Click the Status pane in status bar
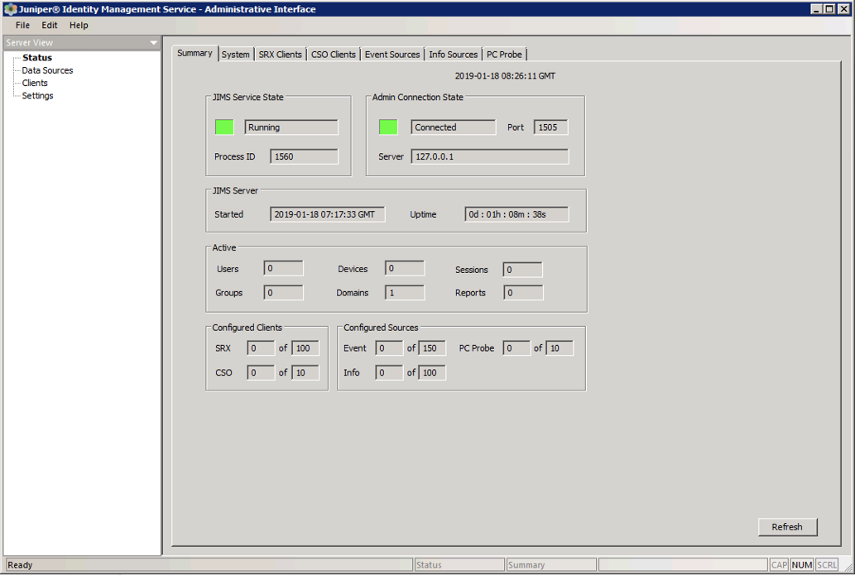 click(459, 565)
